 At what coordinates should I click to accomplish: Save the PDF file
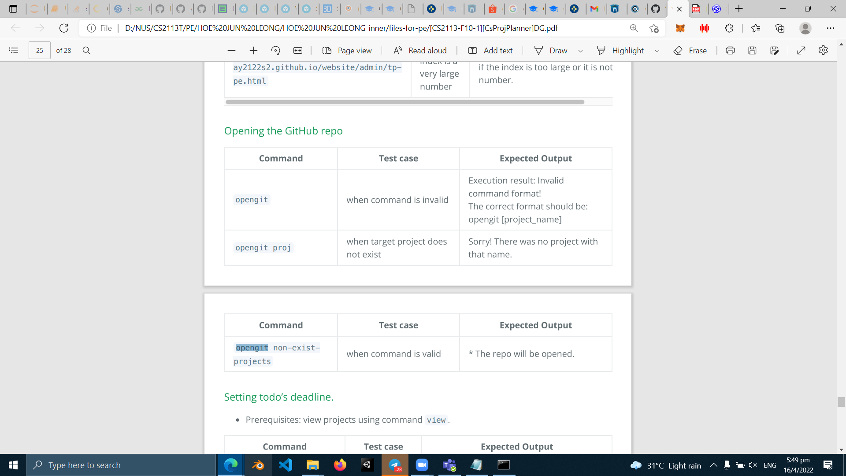752,50
